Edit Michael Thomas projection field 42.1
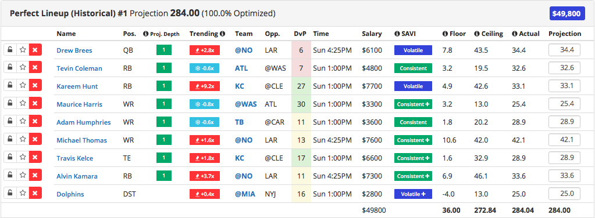595x218 pixels. [564, 140]
